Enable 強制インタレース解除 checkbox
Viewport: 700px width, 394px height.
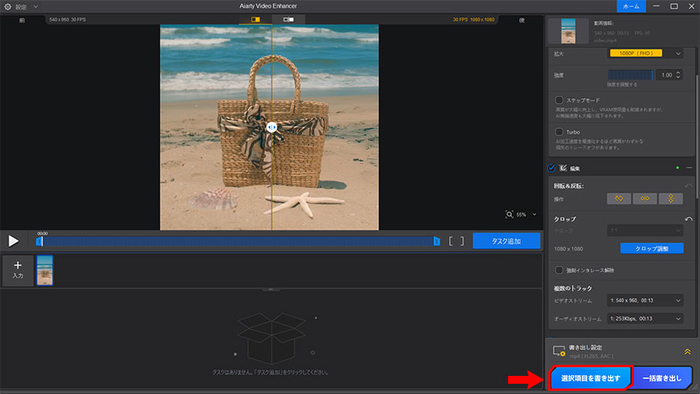click(559, 270)
